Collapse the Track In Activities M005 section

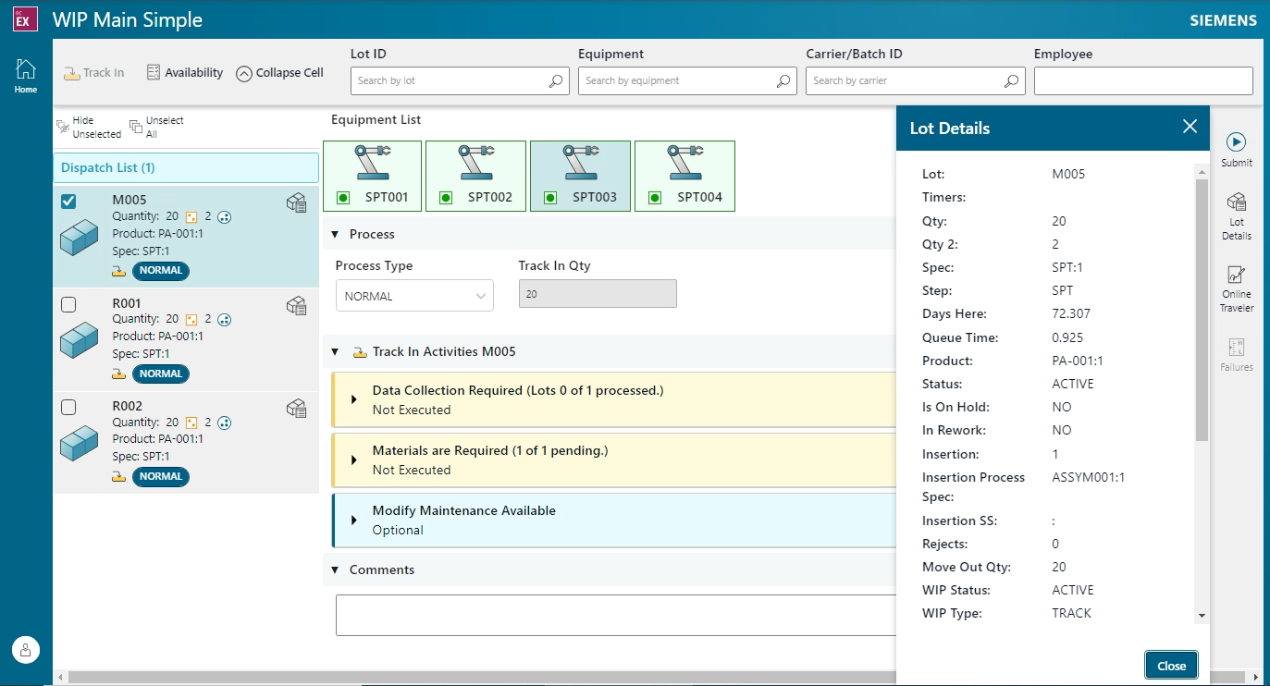tap(335, 352)
